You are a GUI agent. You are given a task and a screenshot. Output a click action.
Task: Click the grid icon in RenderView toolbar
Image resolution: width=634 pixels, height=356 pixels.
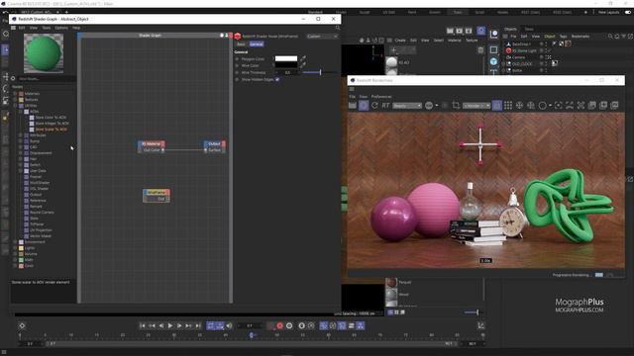tap(508, 106)
